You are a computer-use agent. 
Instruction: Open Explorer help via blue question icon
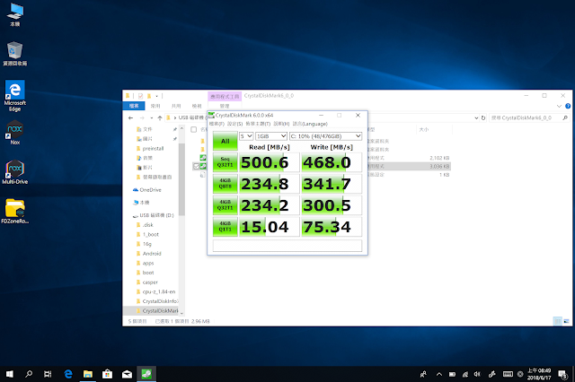click(568, 106)
